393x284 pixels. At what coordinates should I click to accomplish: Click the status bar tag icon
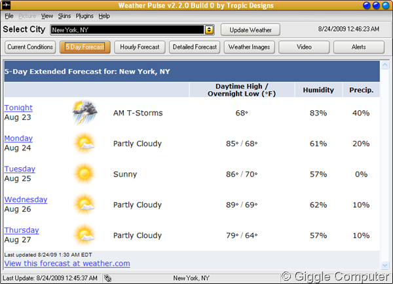click(107, 278)
